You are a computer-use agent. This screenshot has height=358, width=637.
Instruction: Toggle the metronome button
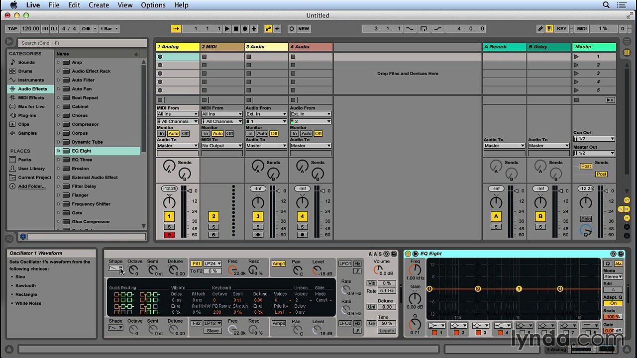[x=86, y=29]
